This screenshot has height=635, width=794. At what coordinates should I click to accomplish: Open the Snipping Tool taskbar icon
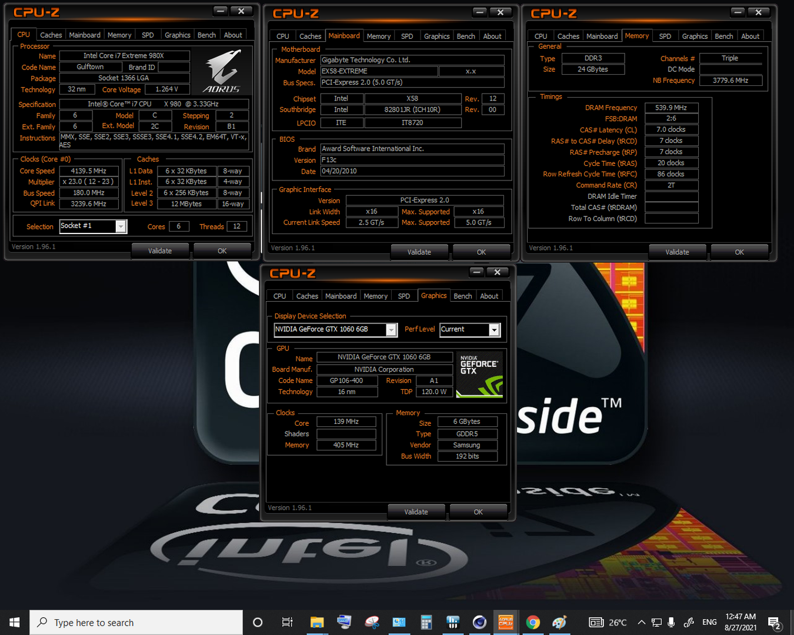point(372,622)
